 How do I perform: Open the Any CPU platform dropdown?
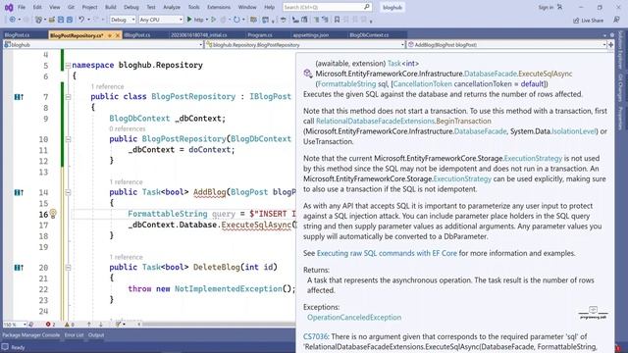161,20
